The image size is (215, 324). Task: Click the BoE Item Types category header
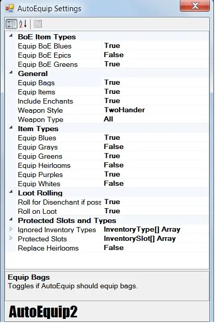(x=47, y=37)
